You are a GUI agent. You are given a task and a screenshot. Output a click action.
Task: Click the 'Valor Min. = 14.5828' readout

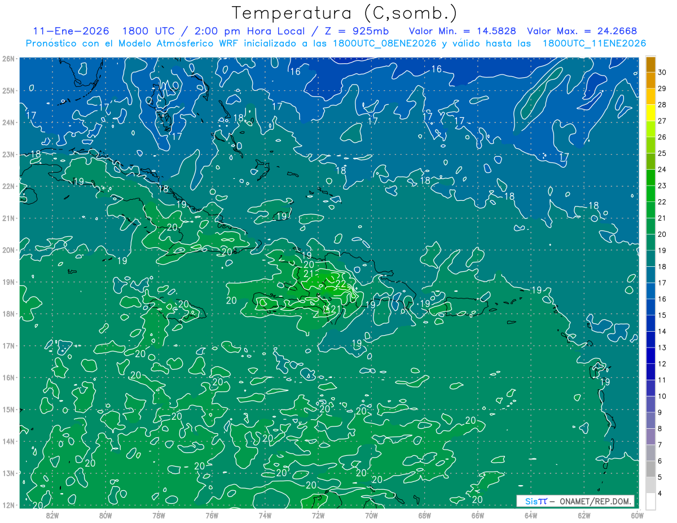point(463,31)
